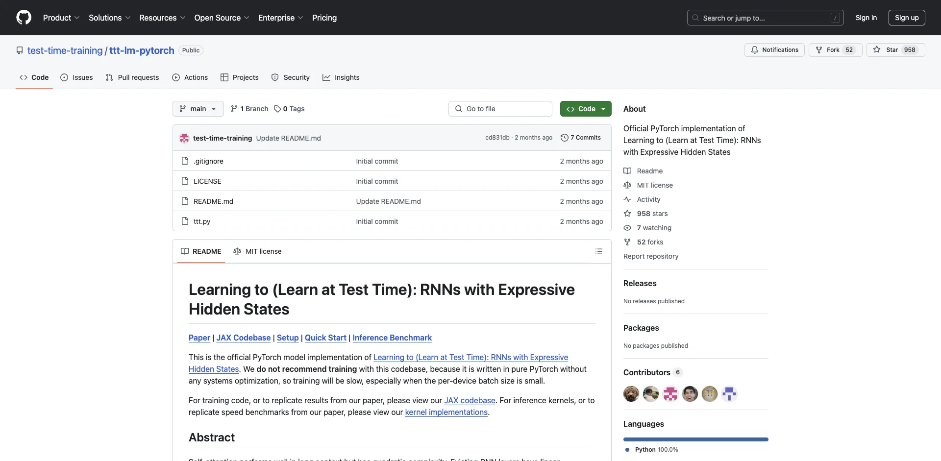
Task: Open the fourth contributor avatar
Action: [x=690, y=394]
